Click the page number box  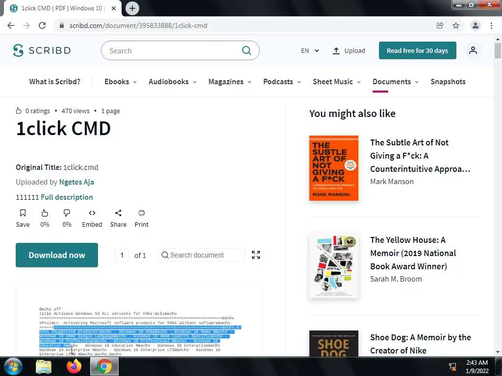[x=122, y=255]
